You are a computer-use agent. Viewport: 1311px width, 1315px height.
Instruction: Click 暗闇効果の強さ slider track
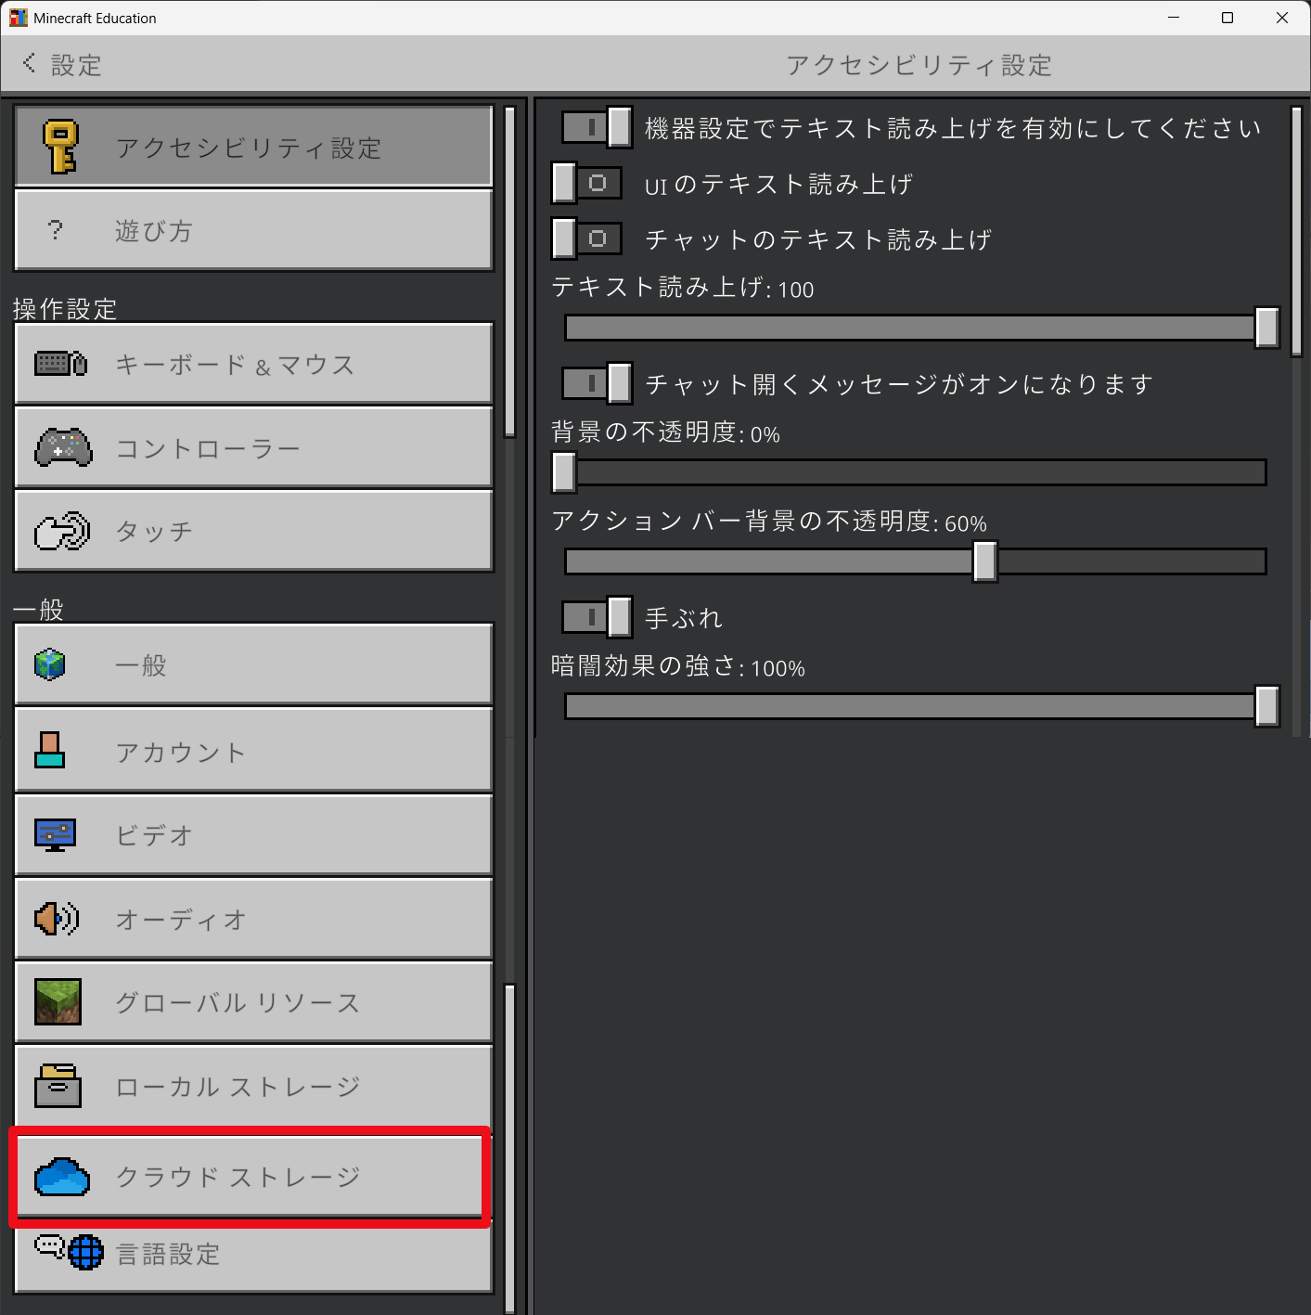point(916,706)
